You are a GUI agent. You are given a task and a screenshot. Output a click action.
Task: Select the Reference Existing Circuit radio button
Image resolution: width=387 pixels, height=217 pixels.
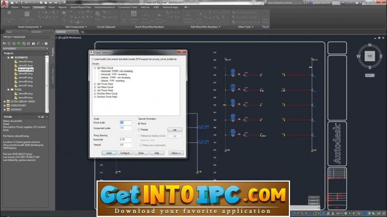139,136
